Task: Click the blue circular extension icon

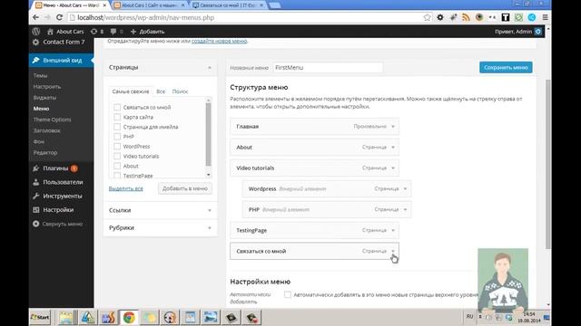Action: point(532,17)
